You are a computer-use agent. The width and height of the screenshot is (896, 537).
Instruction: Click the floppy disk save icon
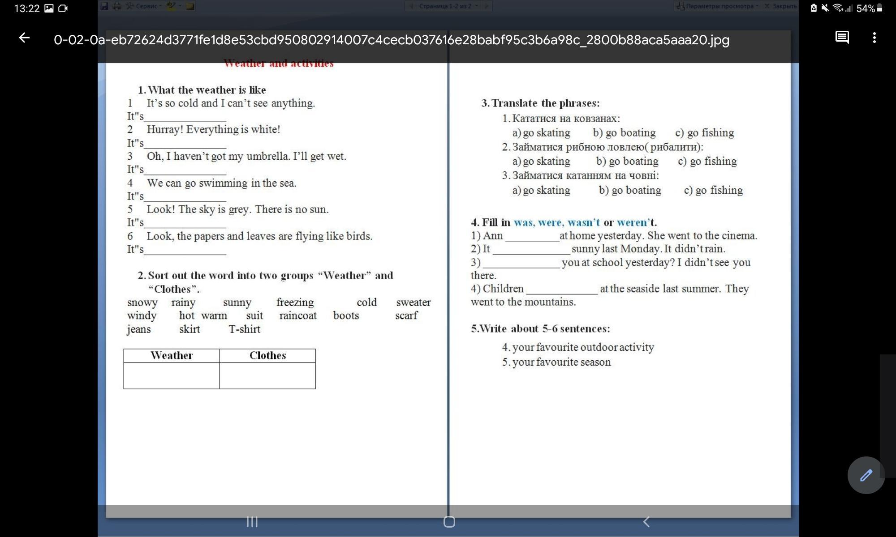tap(104, 6)
